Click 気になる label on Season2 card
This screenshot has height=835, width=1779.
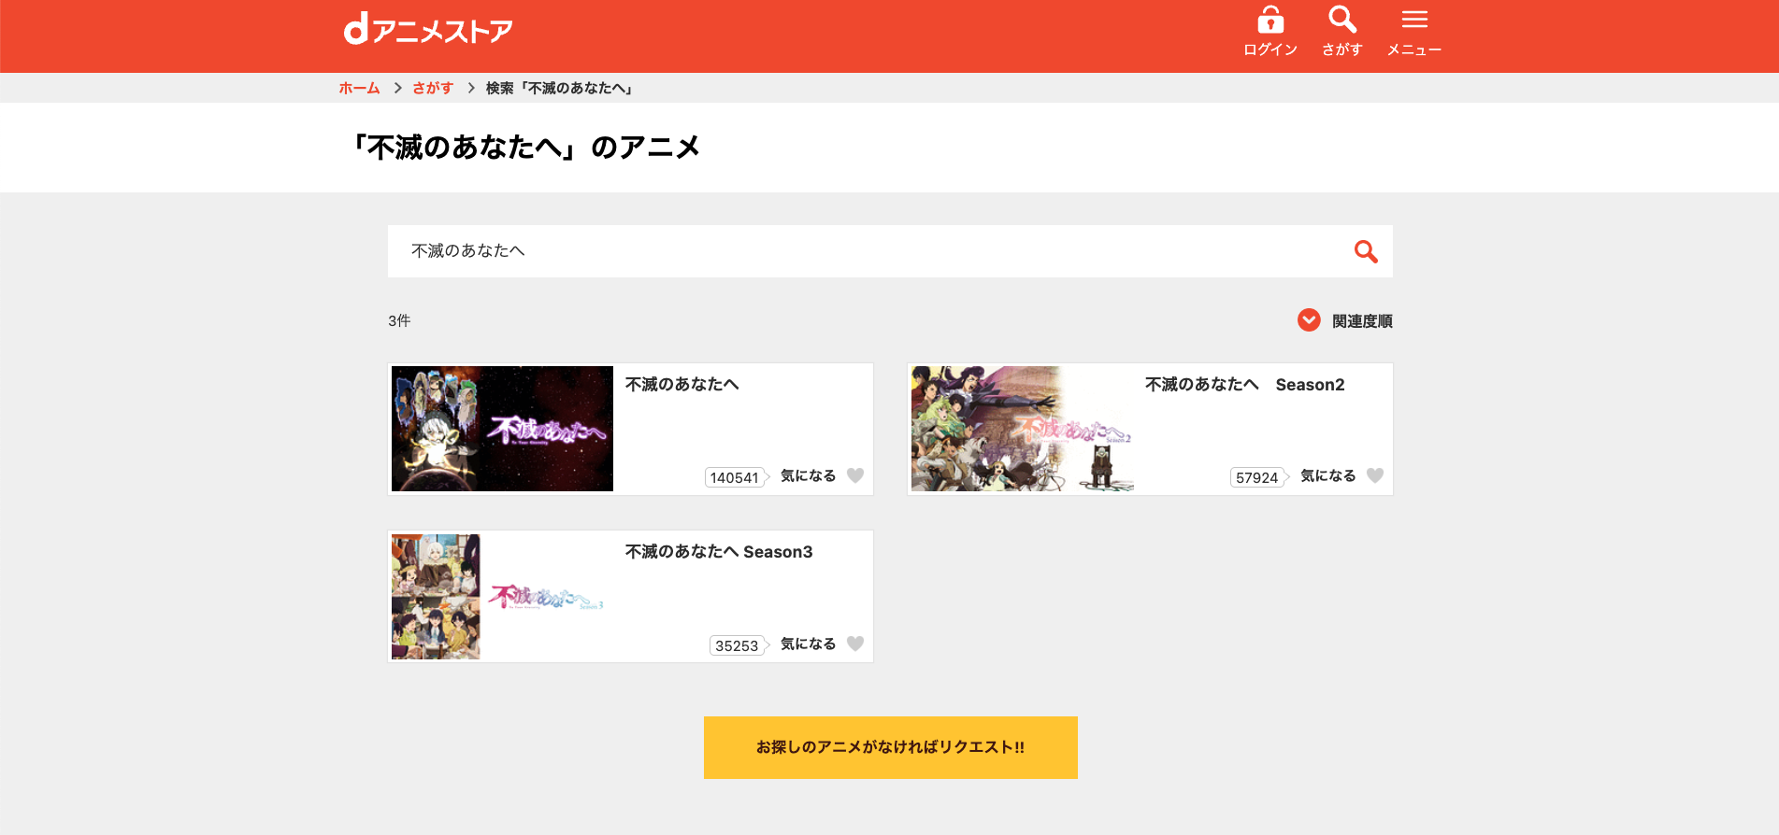point(1327,475)
